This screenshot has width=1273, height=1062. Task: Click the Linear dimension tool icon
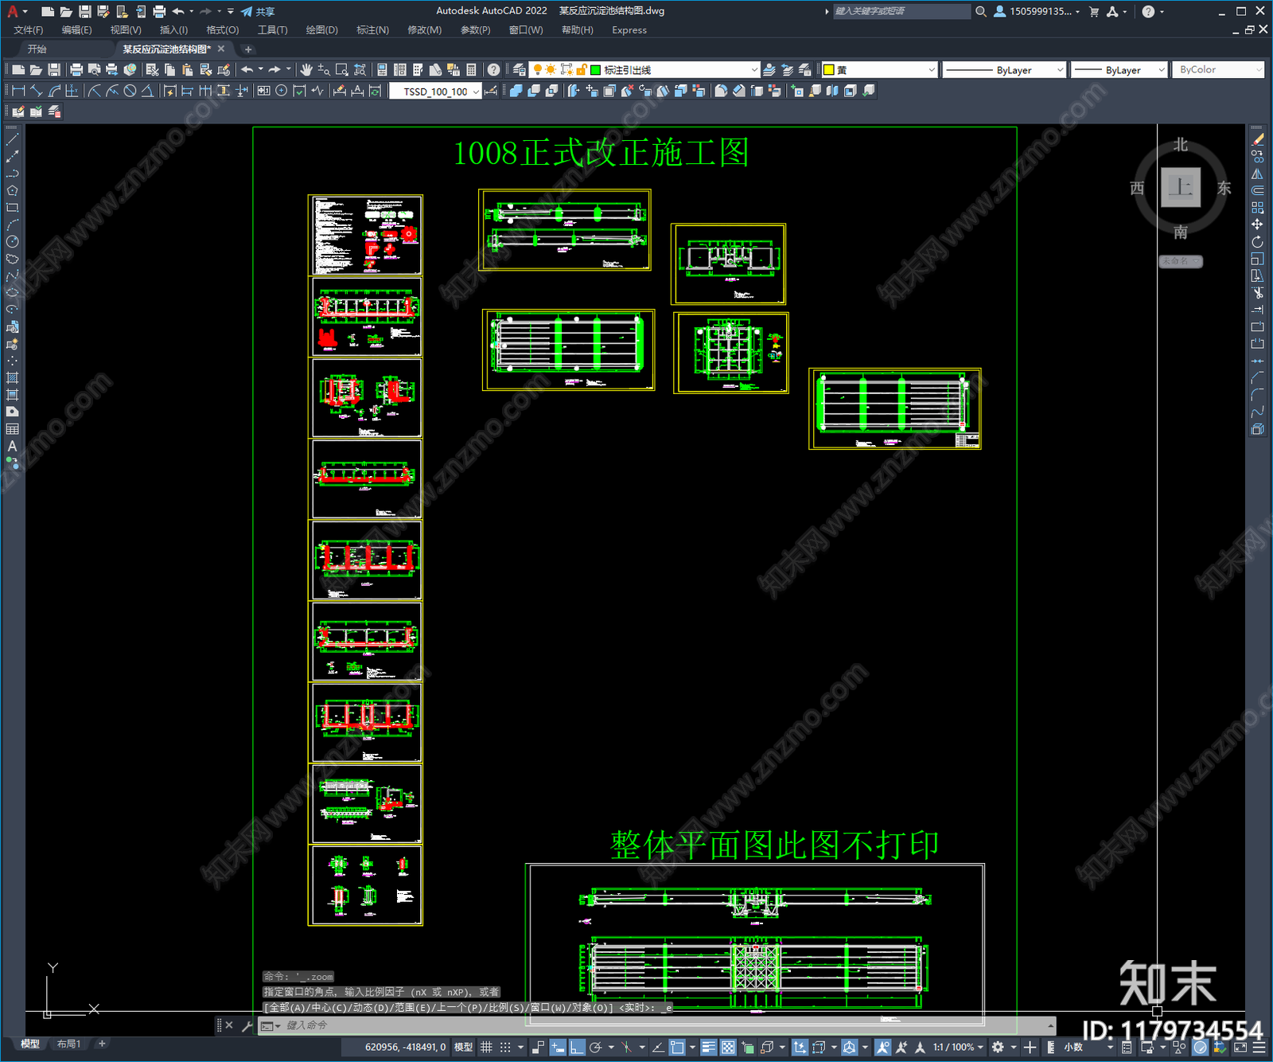[18, 91]
